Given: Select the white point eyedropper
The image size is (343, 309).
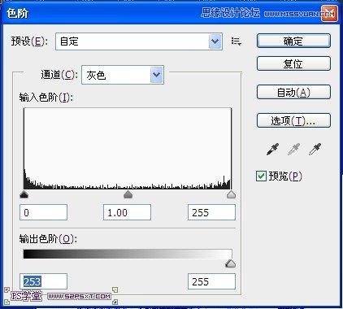Looking at the screenshot, I should click(x=315, y=150).
